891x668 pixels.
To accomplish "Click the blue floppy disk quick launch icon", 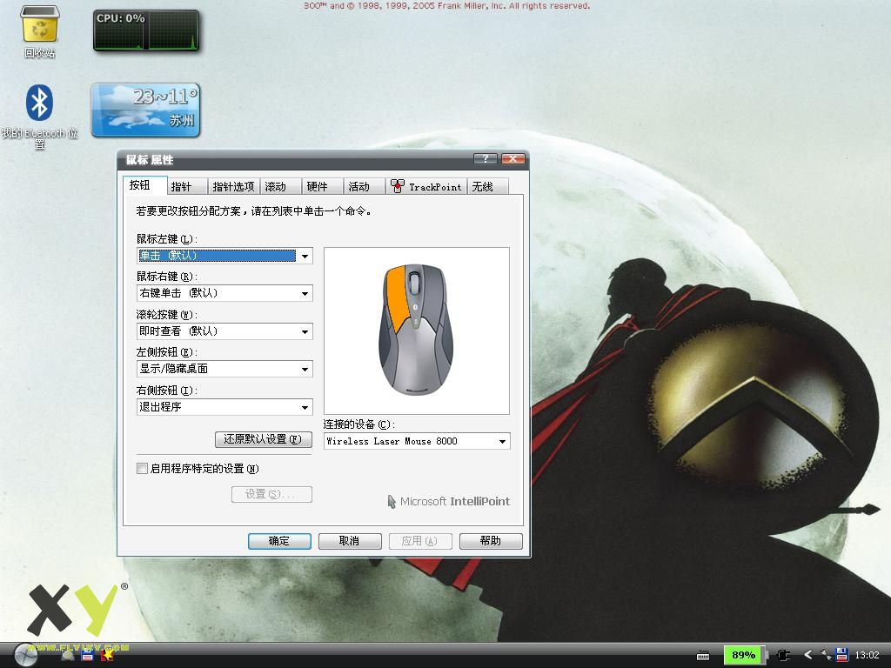I will pos(87,656).
